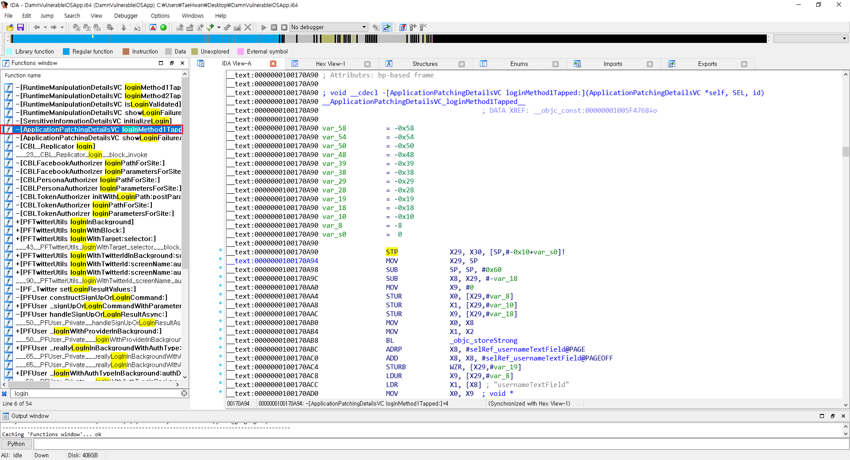Viewport: 850px width, 460px height.
Task: Jump back with the left arrow icon
Action: (x=37, y=27)
